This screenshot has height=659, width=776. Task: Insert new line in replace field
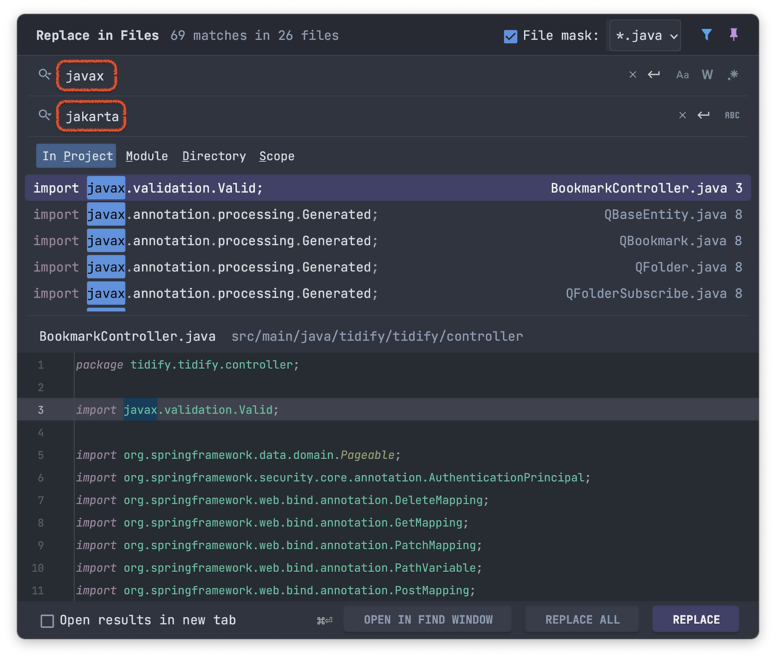point(703,115)
